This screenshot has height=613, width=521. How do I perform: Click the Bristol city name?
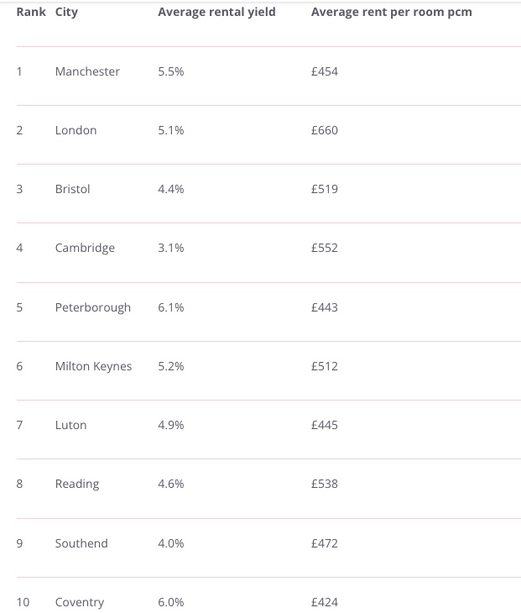[x=72, y=189]
